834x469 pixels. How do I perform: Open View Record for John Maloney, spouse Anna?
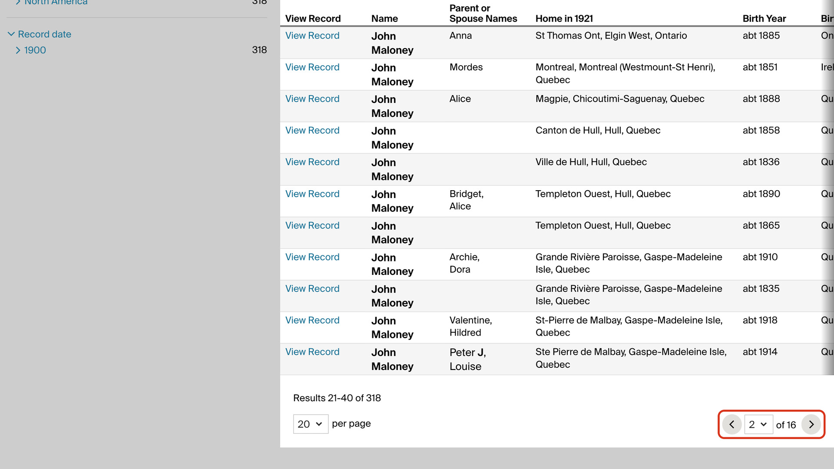click(x=312, y=36)
